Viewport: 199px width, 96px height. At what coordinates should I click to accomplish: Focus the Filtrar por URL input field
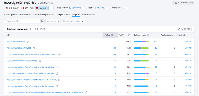pyautogui.click(x=22, y=21)
